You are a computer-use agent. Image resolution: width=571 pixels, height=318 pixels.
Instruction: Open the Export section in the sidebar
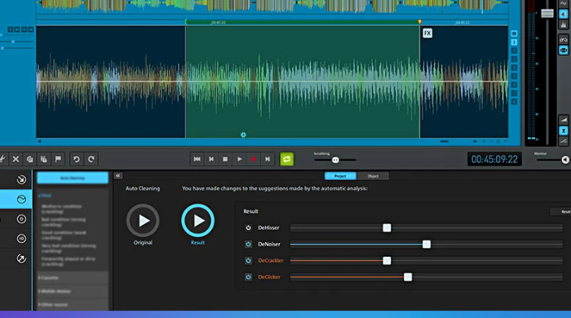pyautogui.click(x=21, y=258)
